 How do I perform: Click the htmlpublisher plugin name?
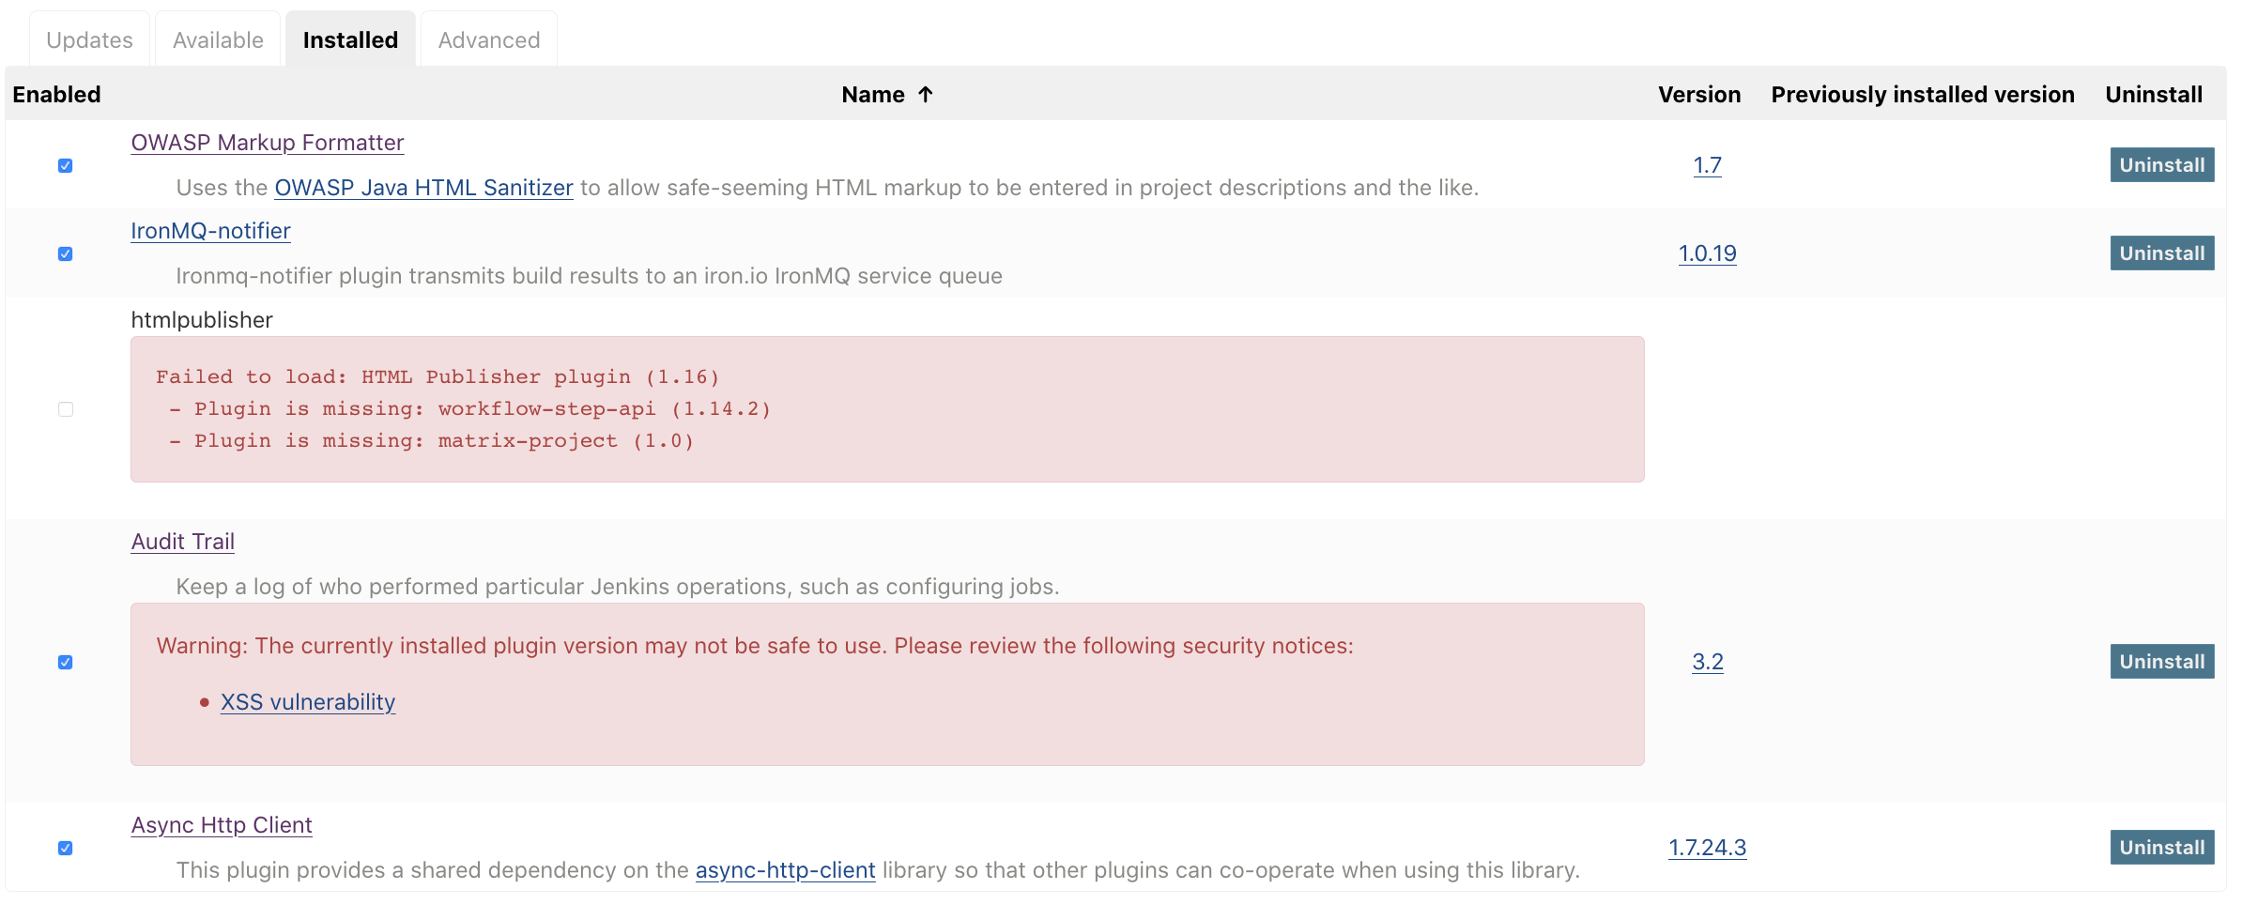coord(202,320)
